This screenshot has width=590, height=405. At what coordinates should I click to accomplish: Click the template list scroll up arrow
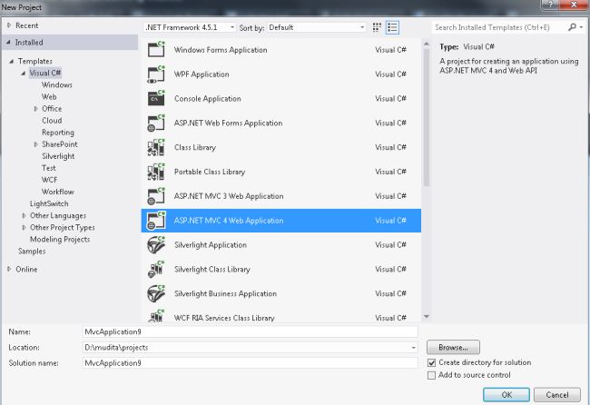427,44
